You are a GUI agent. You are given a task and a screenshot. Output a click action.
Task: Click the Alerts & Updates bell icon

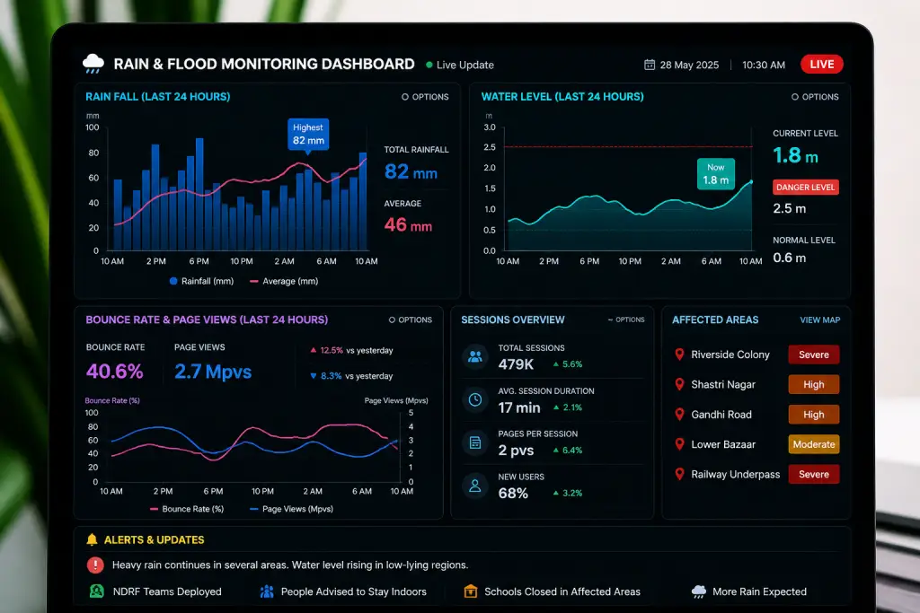click(93, 539)
